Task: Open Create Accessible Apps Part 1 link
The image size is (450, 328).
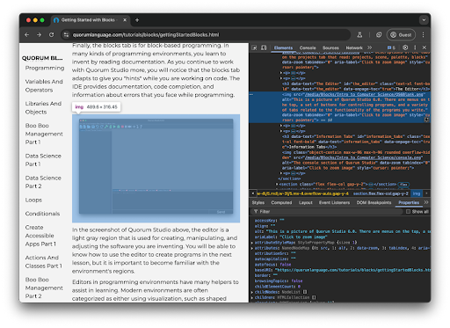Action: coord(40,236)
